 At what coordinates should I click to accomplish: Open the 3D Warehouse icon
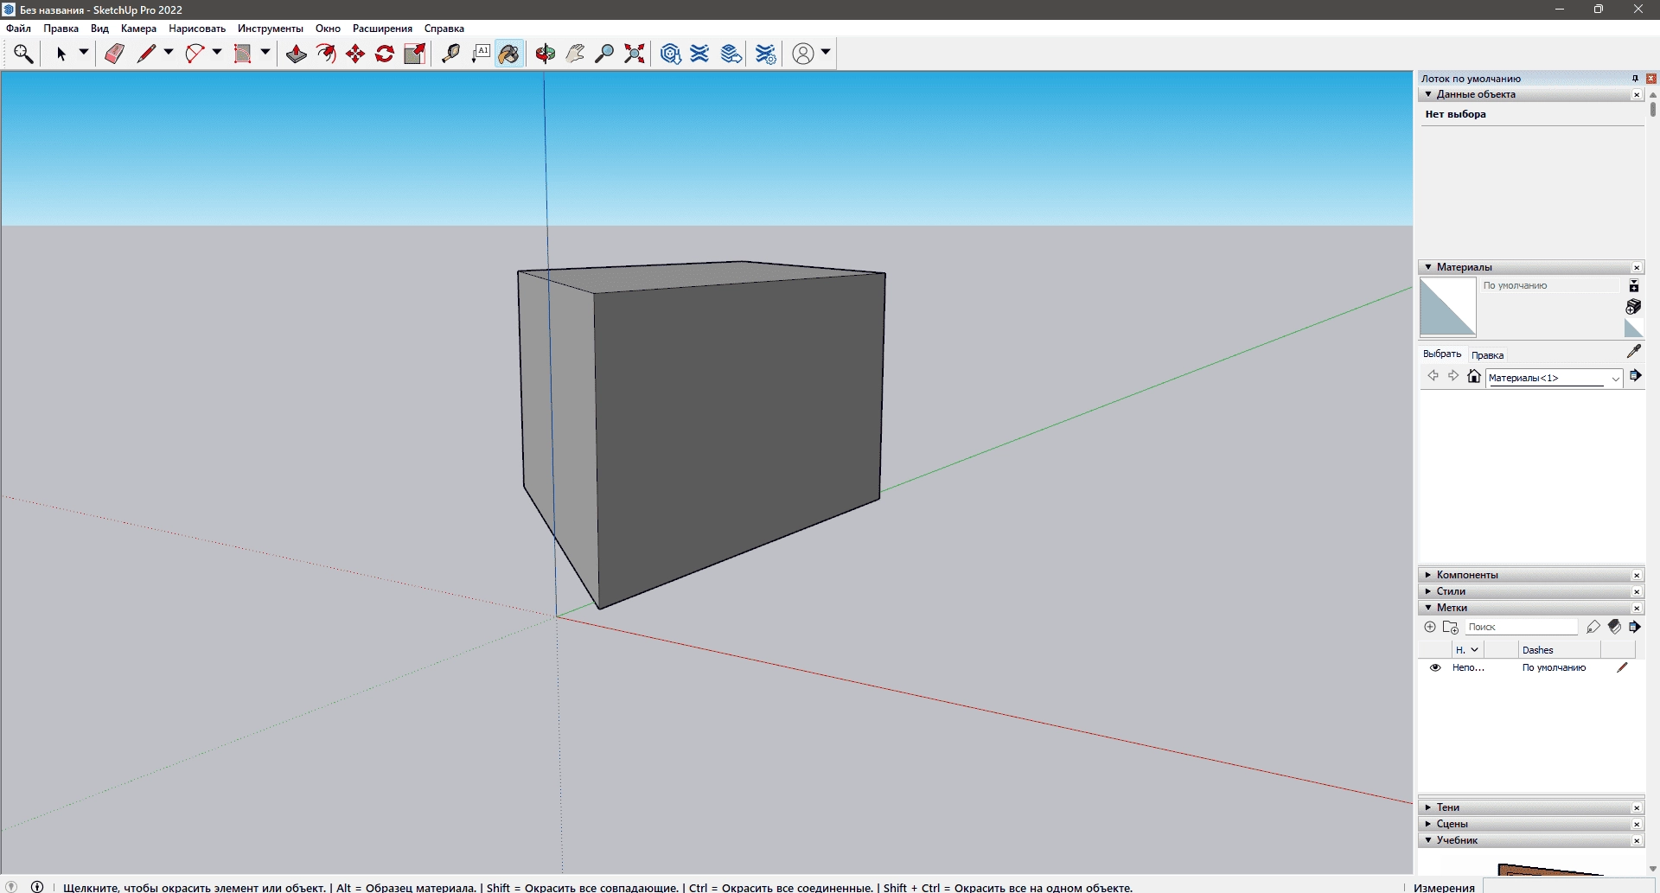(670, 54)
